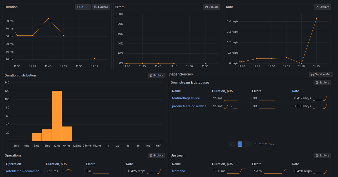Viewport: 338px width, 177px height.
Task: Sort Operations table by Operation header
Action: (14, 164)
